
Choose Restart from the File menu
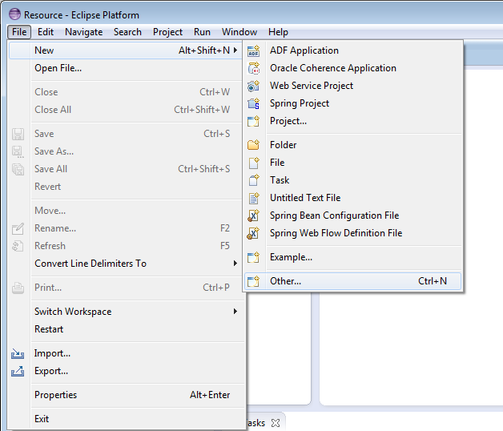pos(49,329)
